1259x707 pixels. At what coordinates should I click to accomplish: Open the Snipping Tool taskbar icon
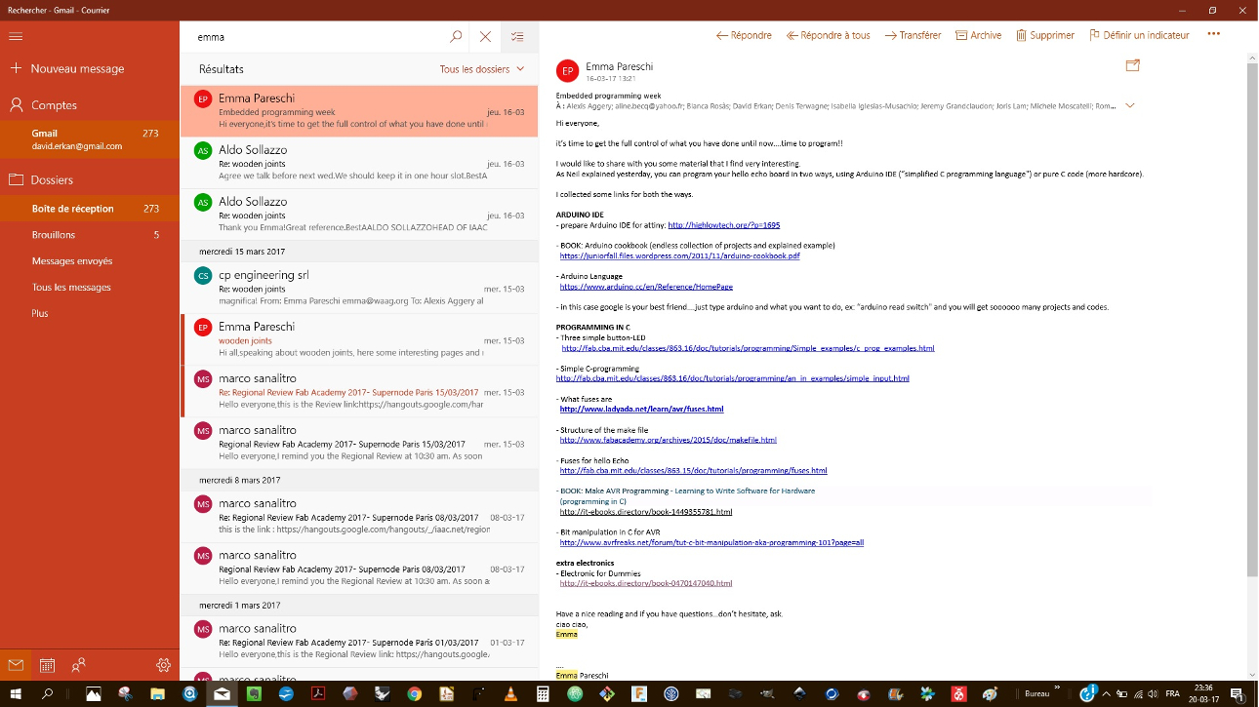tap(125, 694)
